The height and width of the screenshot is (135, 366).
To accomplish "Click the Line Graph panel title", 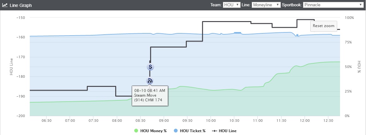I will coord(21,5).
